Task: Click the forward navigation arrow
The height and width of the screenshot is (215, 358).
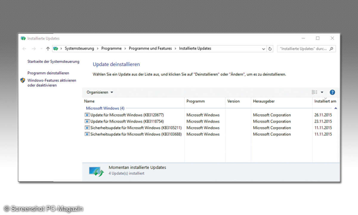Action: click(33, 49)
